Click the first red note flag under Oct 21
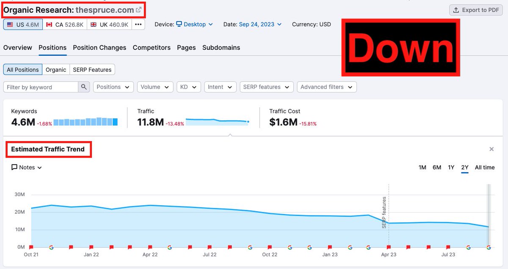 (31, 247)
